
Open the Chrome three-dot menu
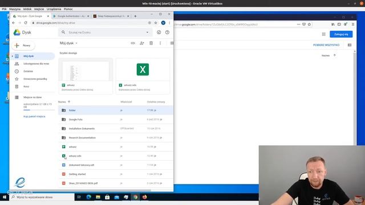[169, 23]
